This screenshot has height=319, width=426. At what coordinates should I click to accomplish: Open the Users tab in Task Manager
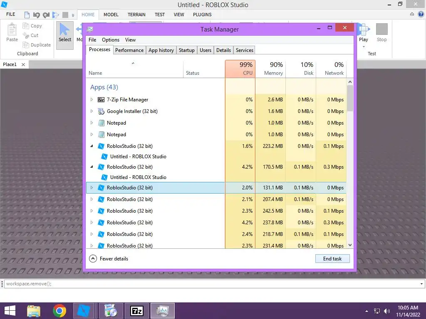(206, 50)
